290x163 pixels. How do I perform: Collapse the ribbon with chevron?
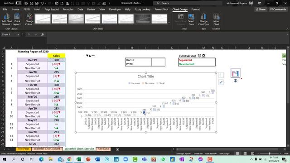click(x=287, y=29)
